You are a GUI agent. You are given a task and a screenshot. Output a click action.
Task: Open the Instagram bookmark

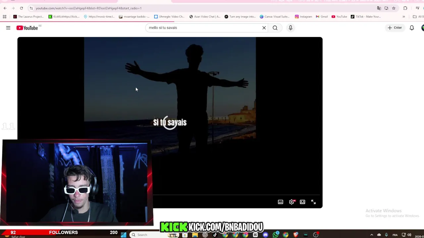pyautogui.click(x=303, y=17)
